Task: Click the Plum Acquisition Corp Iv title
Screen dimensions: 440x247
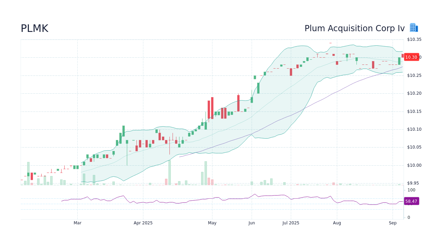Action: pyautogui.click(x=354, y=28)
